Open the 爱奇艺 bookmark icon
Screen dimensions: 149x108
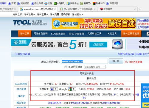coord(82,3)
